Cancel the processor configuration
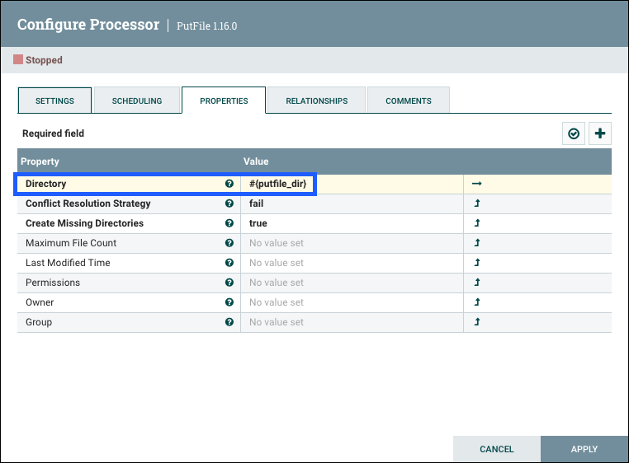The width and height of the screenshot is (629, 463). coord(497,449)
